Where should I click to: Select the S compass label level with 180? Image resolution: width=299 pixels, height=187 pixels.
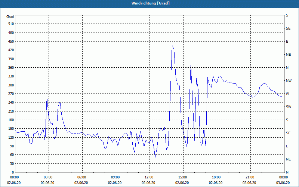[x=287, y=120]
